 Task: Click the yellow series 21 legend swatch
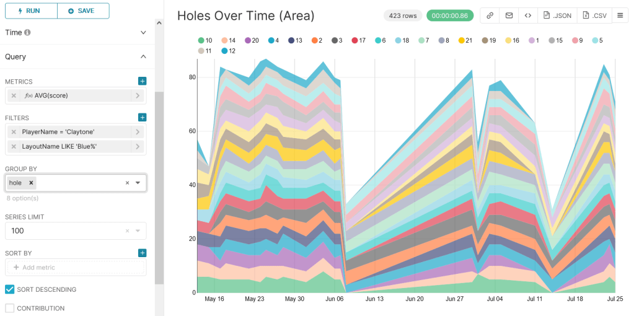(x=462, y=40)
